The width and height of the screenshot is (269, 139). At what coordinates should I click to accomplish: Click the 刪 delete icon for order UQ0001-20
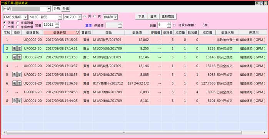(x=15, y=83)
